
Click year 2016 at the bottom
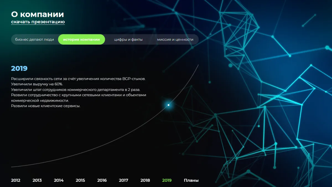tap(102, 180)
